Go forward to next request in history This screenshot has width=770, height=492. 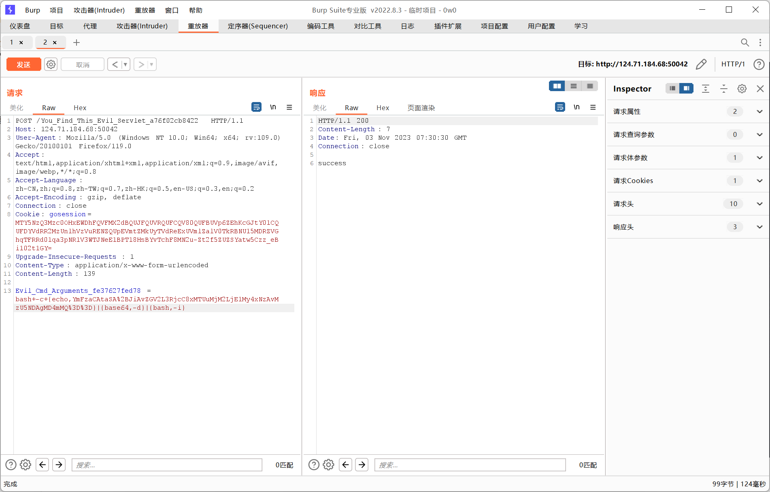click(x=141, y=64)
